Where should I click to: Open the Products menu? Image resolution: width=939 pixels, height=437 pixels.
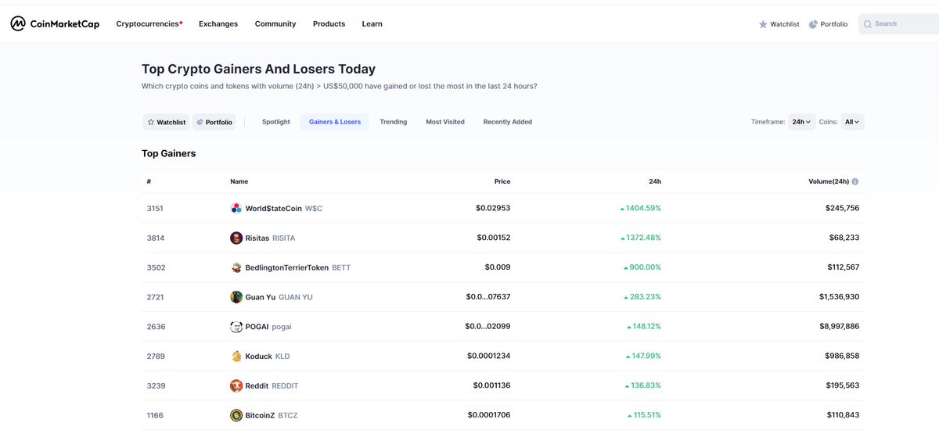(x=329, y=24)
